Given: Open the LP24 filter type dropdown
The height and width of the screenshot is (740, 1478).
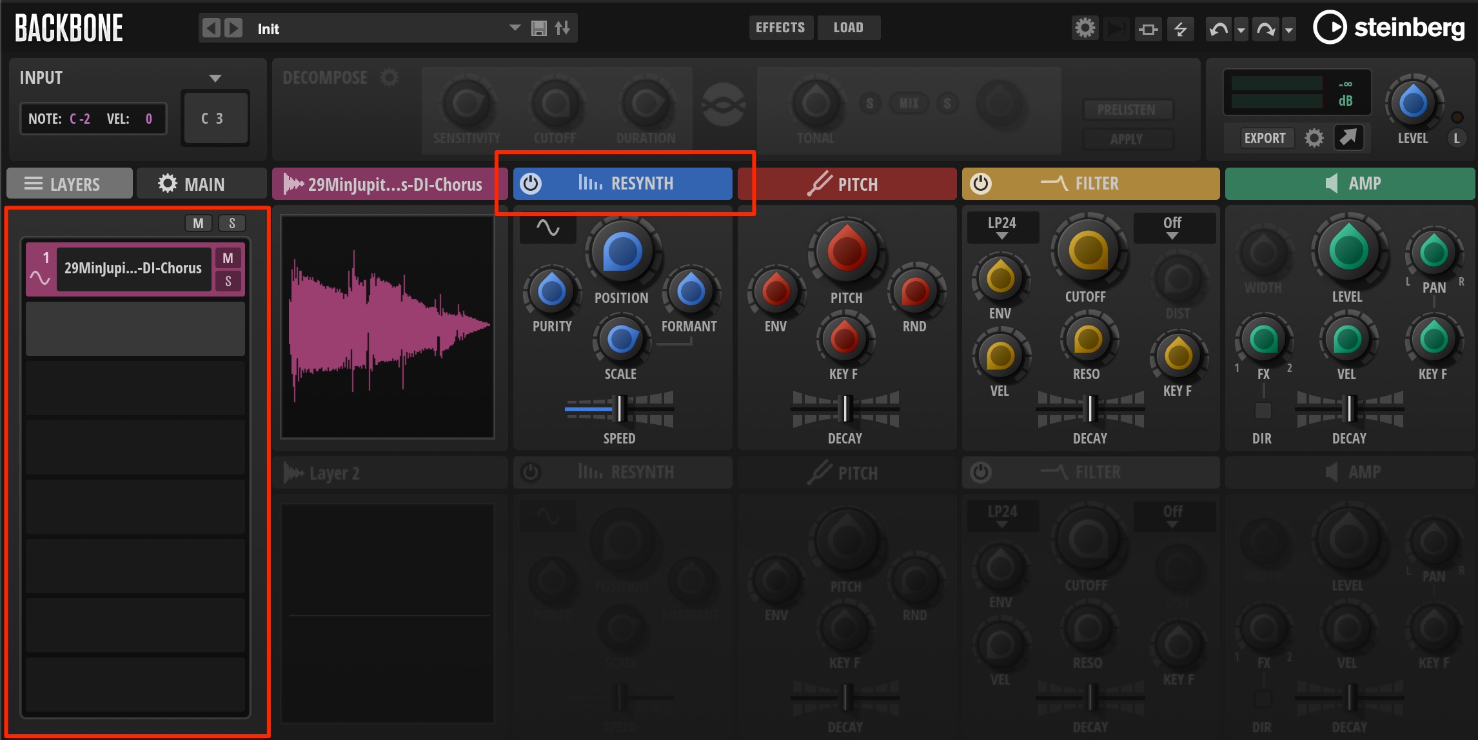Looking at the screenshot, I should pyautogui.click(x=1002, y=228).
